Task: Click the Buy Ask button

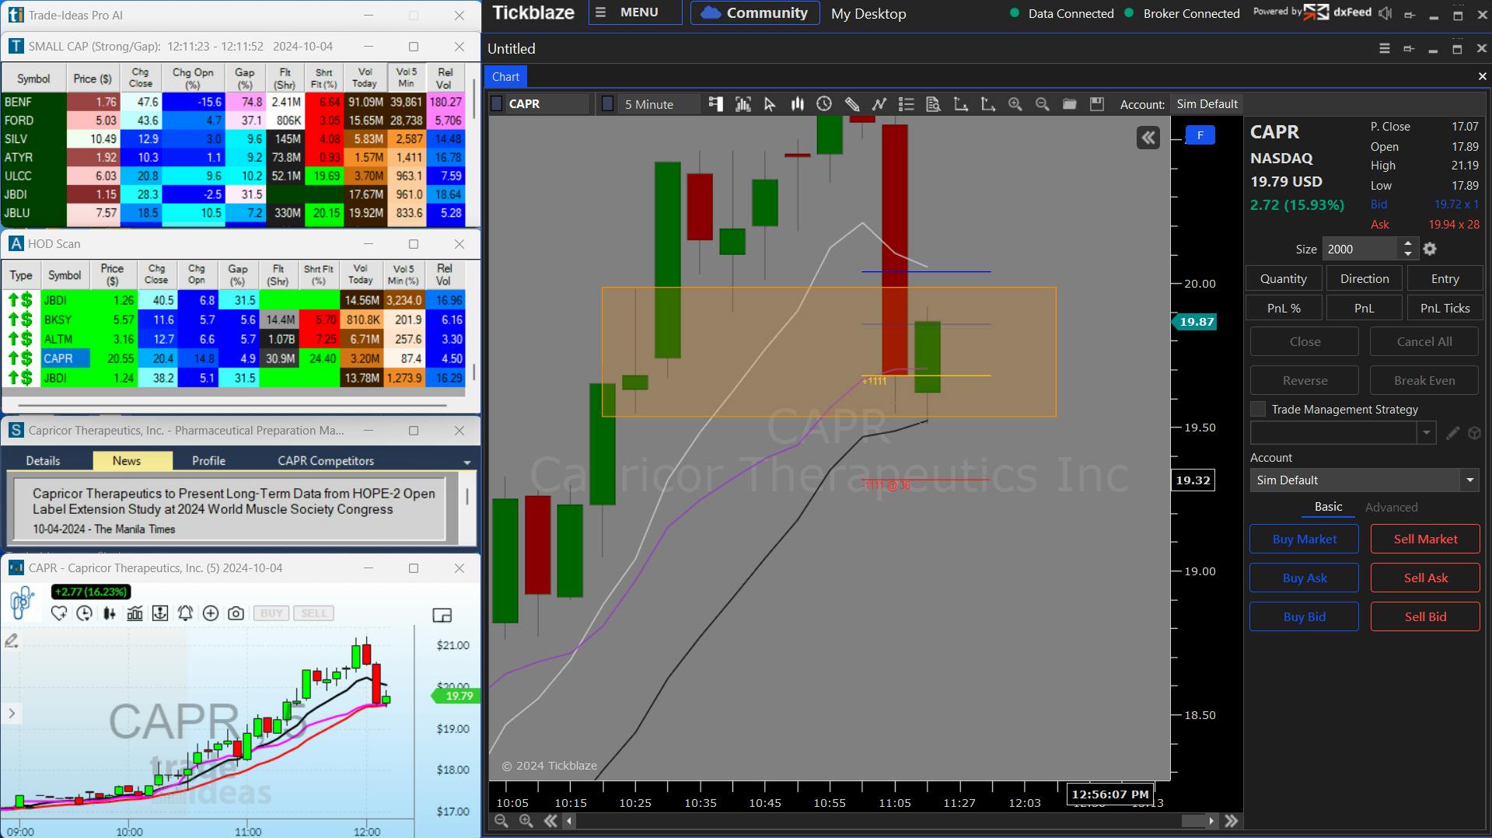Action: (x=1305, y=578)
